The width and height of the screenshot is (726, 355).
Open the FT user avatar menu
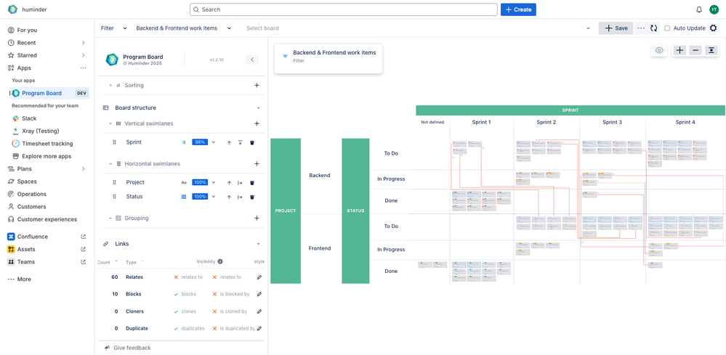(714, 9)
